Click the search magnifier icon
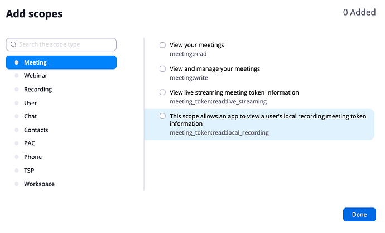This screenshot has width=385, height=233. [13, 44]
